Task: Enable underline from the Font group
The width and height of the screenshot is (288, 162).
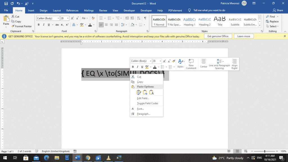Action: 48,25
